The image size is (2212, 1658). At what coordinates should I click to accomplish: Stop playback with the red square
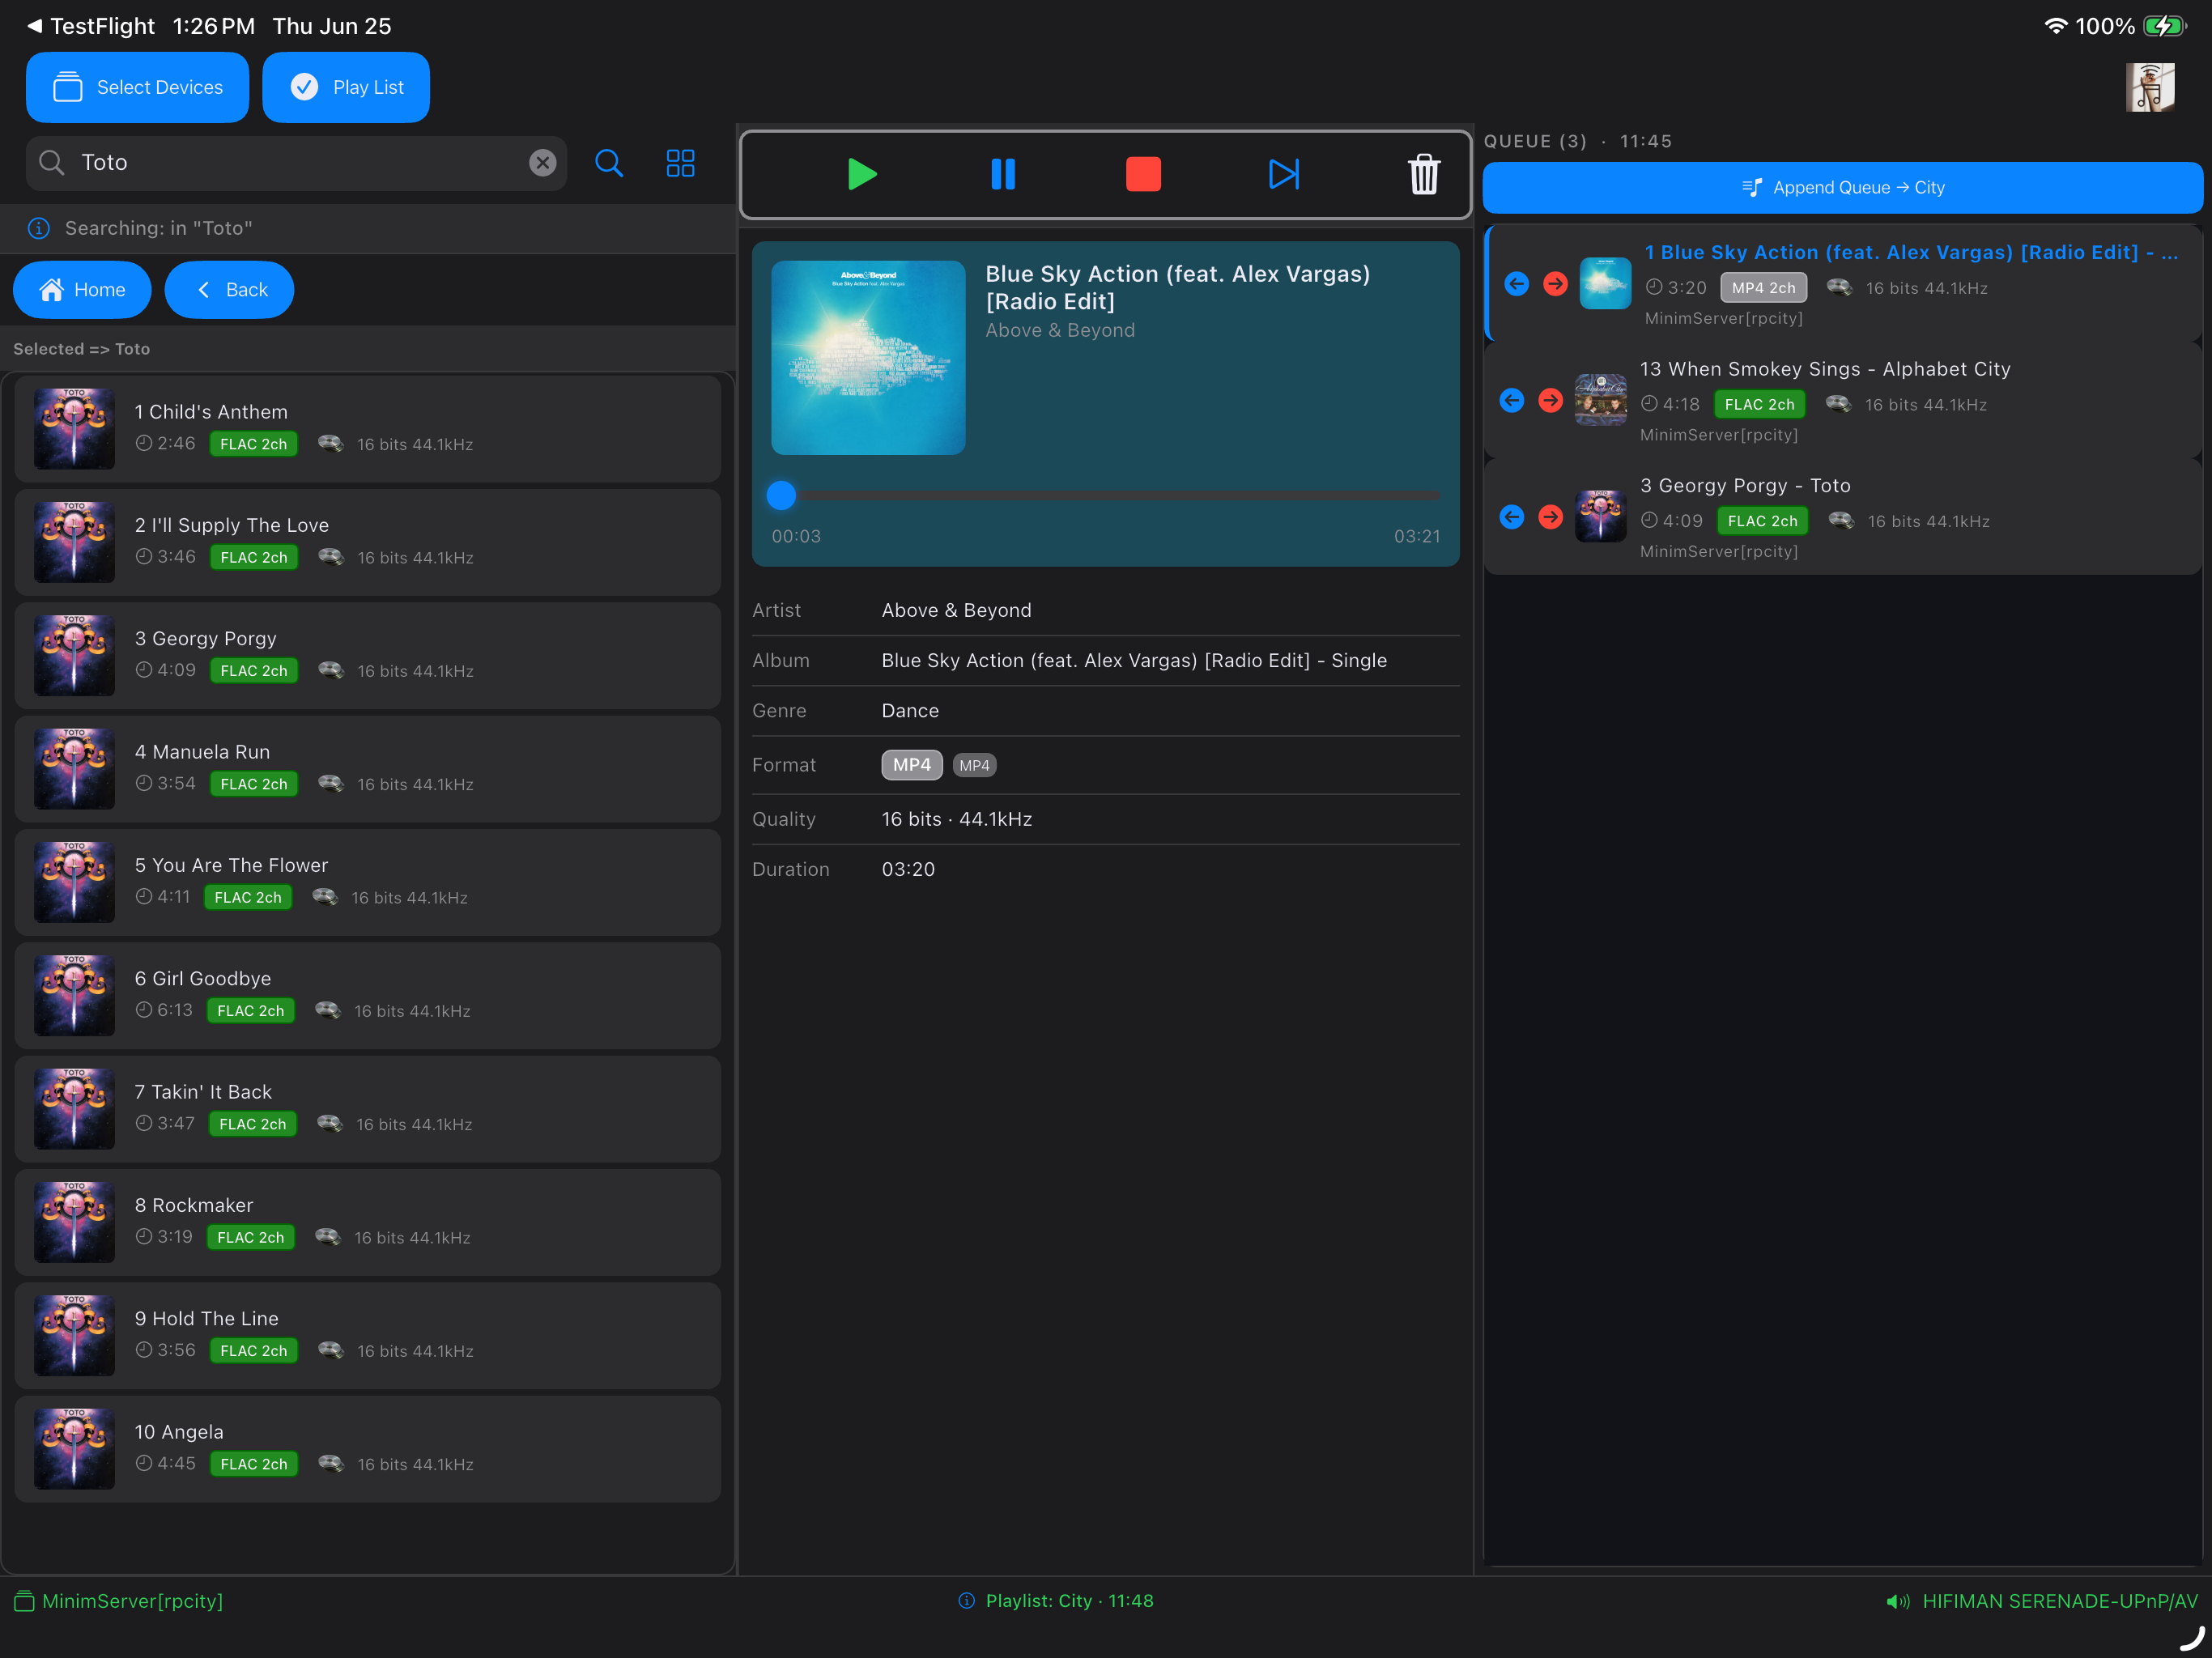tap(1143, 174)
